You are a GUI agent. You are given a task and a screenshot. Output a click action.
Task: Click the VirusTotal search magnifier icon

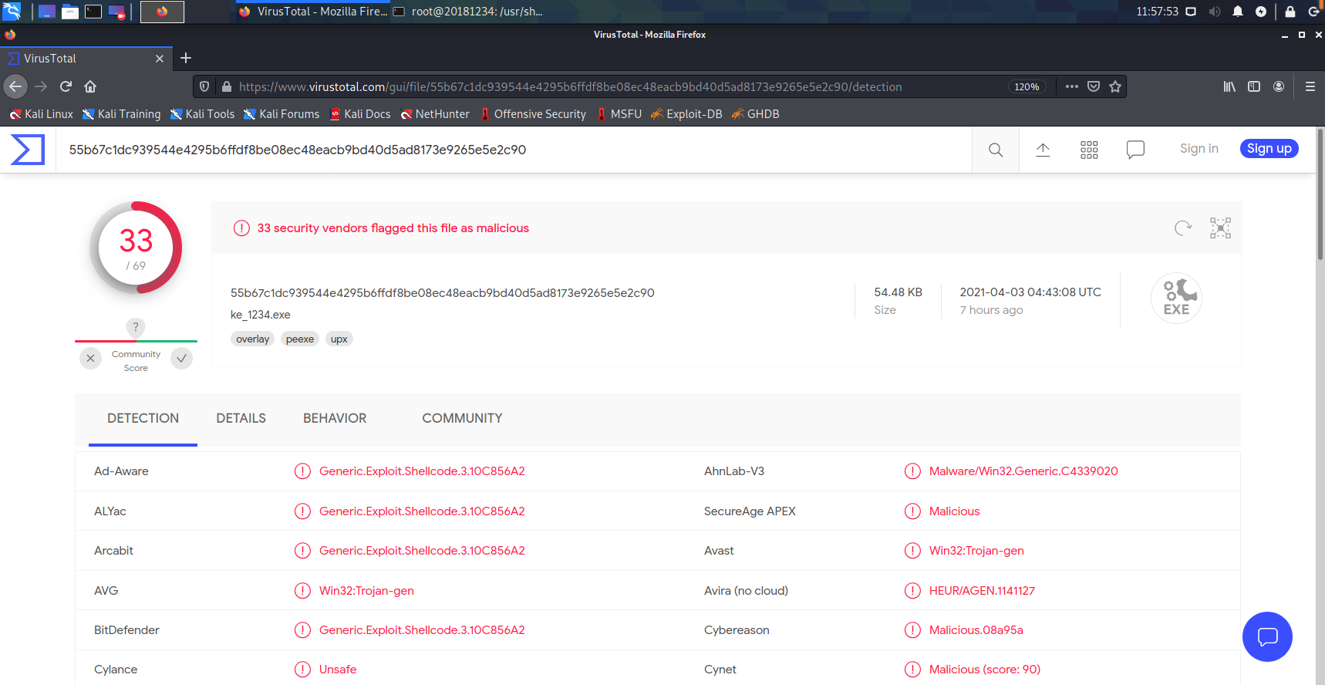[x=996, y=150]
